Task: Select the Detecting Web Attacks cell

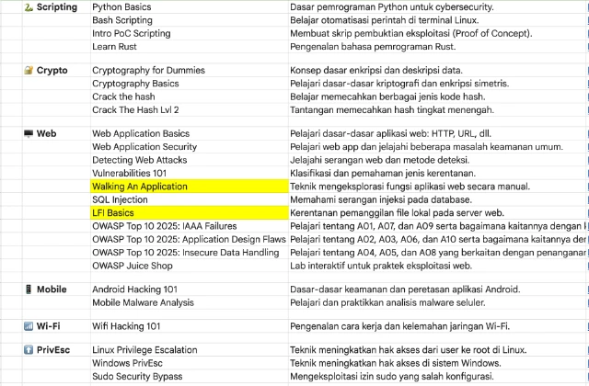Action: click(190, 160)
